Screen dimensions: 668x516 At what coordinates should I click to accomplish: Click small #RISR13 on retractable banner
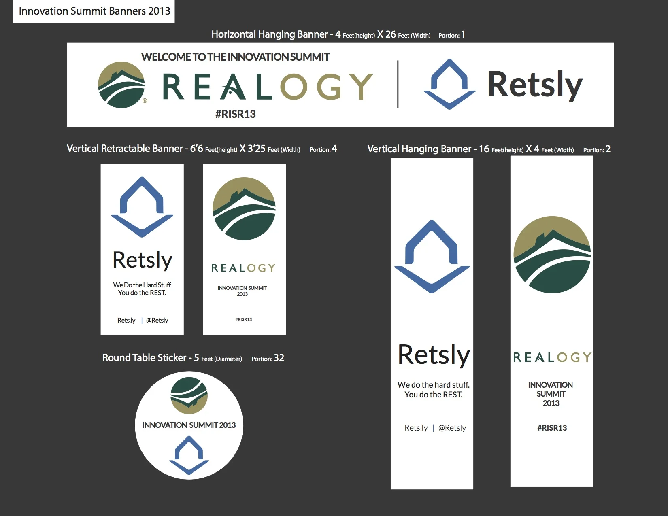point(244,319)
